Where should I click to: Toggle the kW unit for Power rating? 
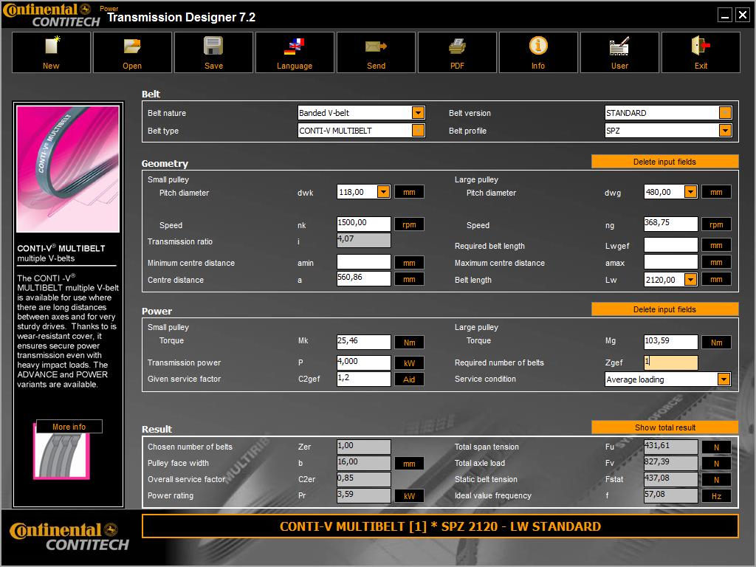point(409,495)
